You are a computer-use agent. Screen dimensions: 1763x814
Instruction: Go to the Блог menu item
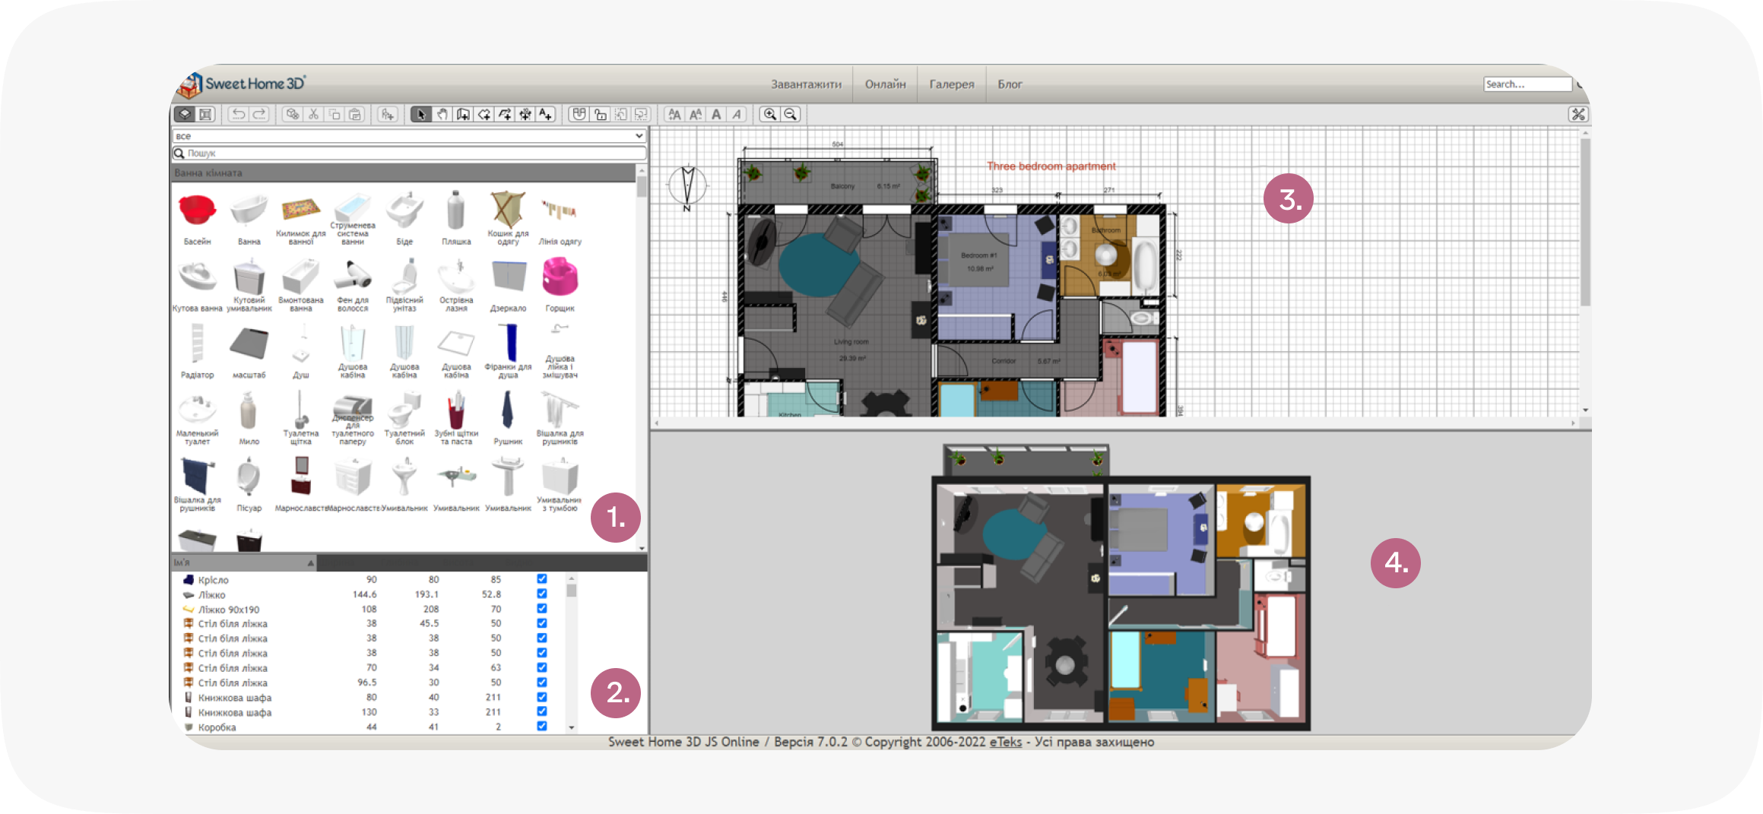(x=1010, y=84)
